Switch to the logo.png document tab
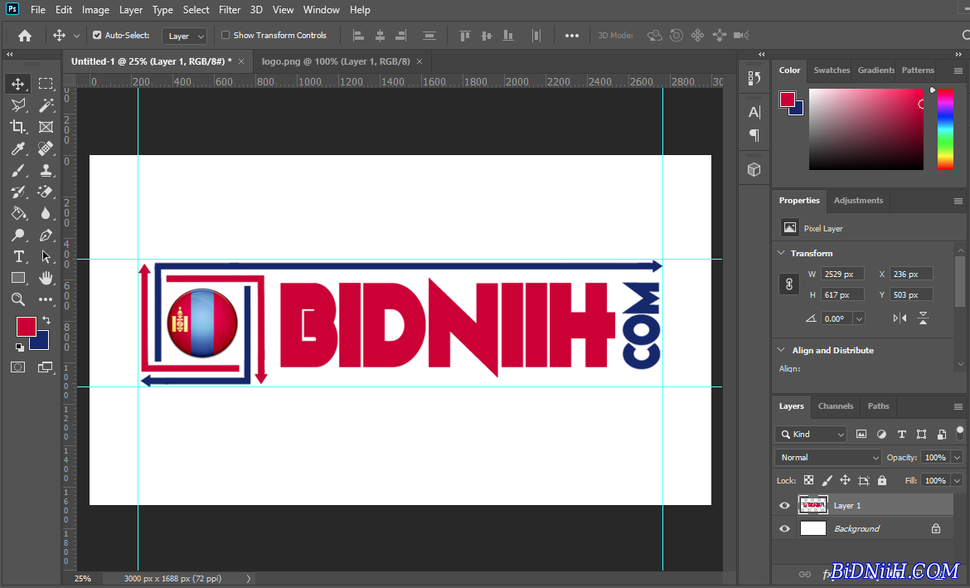This screenshot has width=970, height=588. 336,61
